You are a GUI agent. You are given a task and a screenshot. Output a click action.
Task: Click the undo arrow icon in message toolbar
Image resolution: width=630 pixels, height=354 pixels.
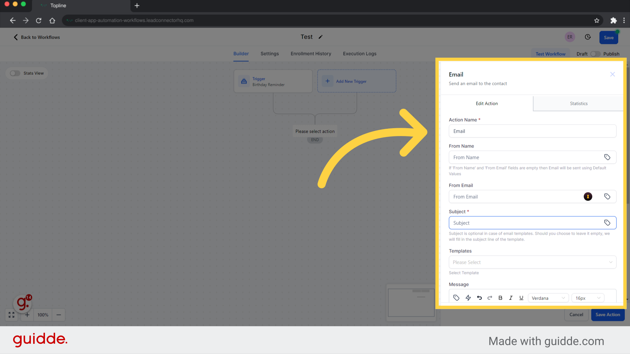[x=479, y=298]
